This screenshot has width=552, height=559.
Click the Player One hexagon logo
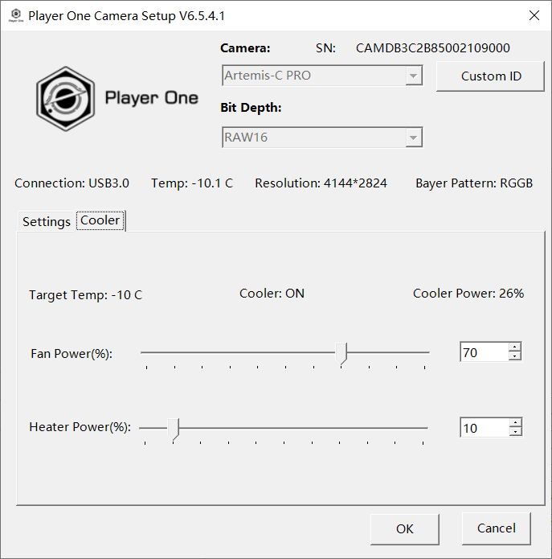(x=66, y=98)
